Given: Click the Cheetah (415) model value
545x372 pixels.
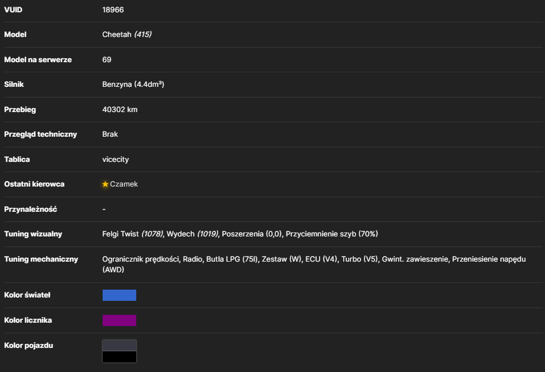Looking at the screenshot, I should pyautogui.click(x=127, y=34).
